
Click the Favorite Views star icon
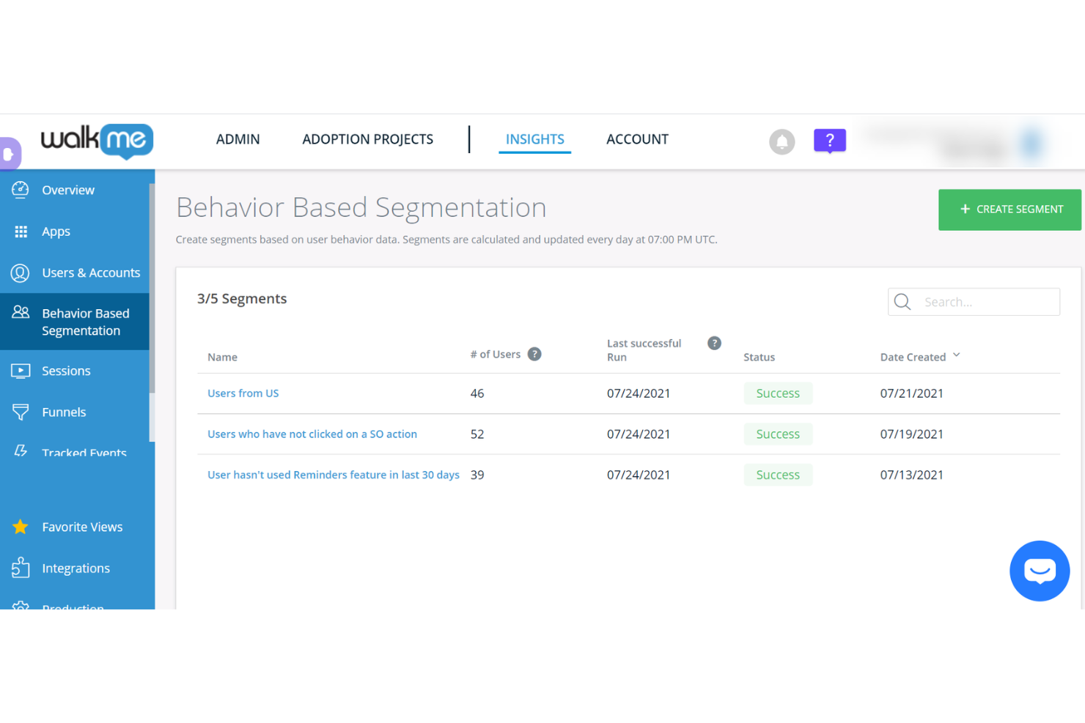point(21,527)
